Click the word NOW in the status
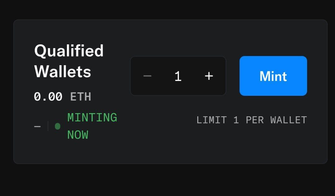 78,135
